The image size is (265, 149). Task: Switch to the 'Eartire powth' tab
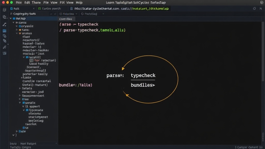tap(51, 9)
